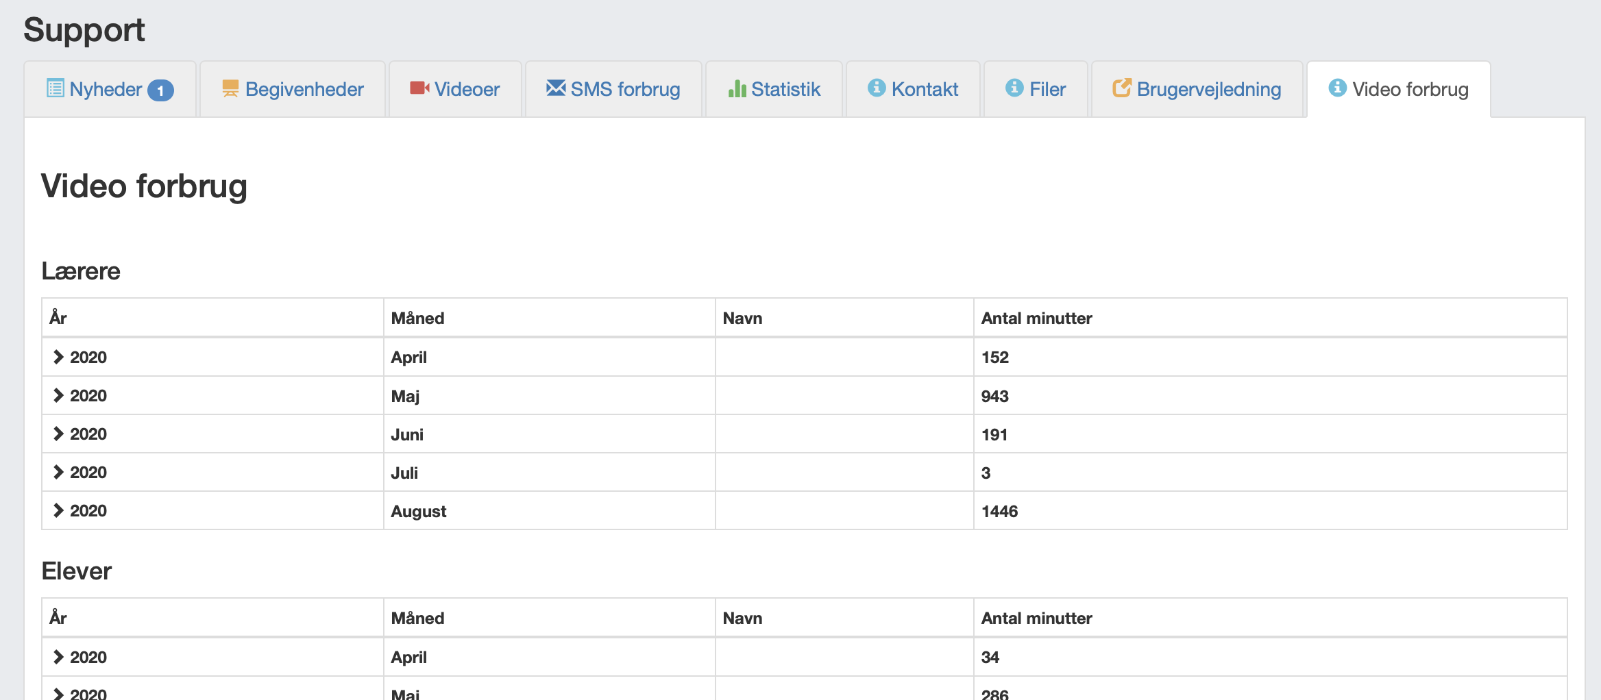Click Lærere August month cell
Viewport: 1601px width, 700px height.
pos(549,510)
